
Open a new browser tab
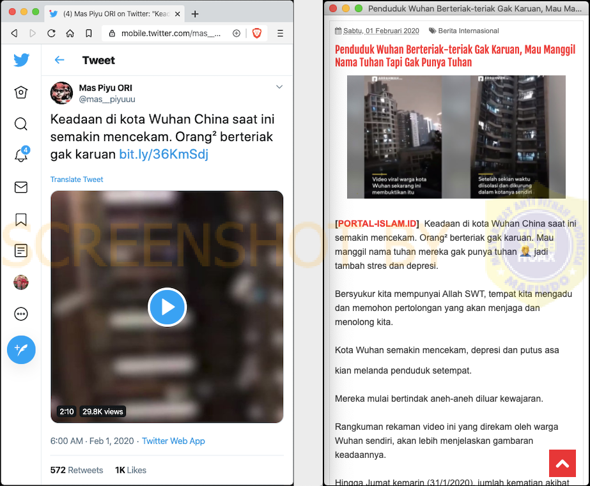coord(195,14)
